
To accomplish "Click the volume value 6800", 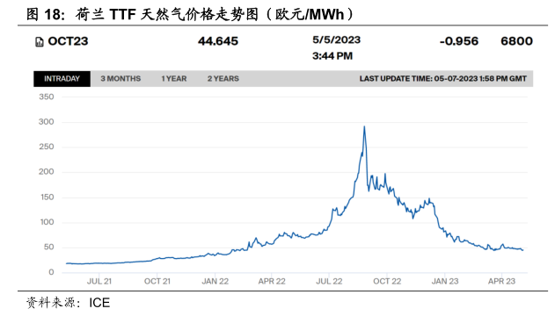I will point(517,41).
